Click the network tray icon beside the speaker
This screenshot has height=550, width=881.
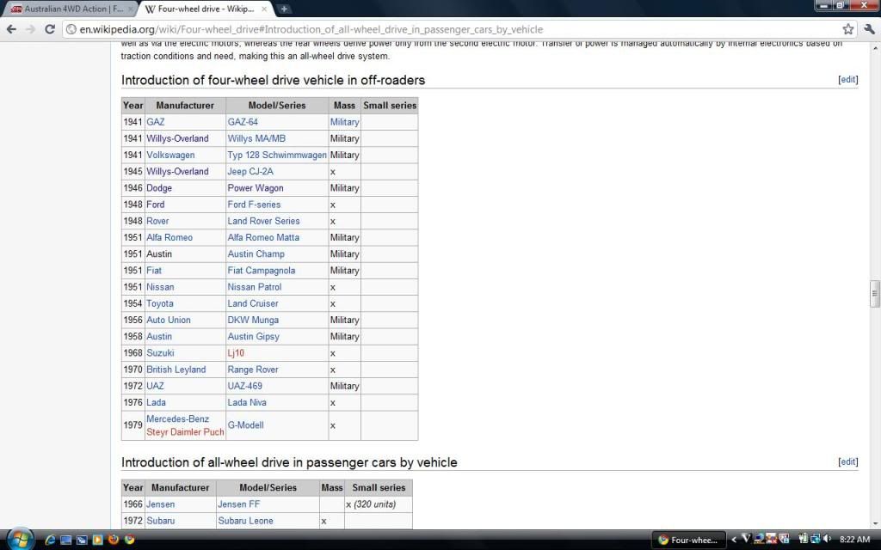tap(816, 540)
